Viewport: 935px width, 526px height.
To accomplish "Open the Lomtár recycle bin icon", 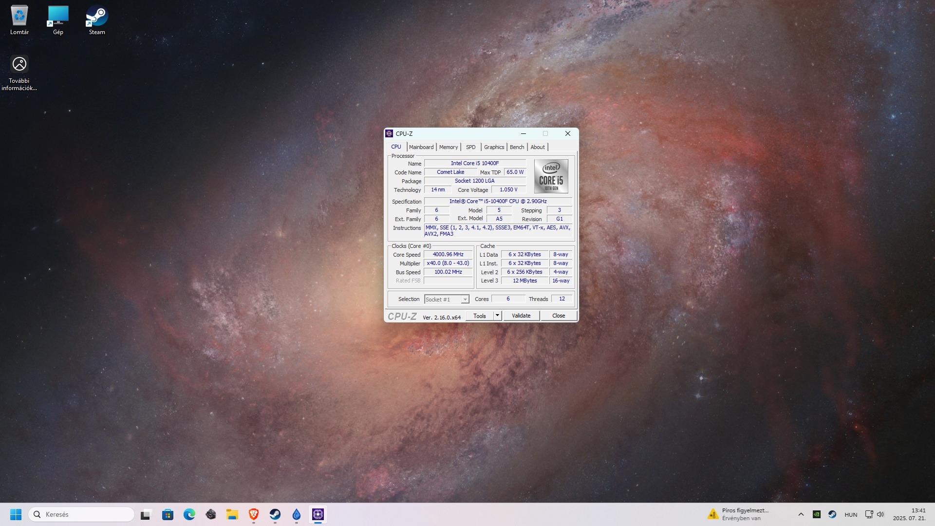I will tap(19, 20).
